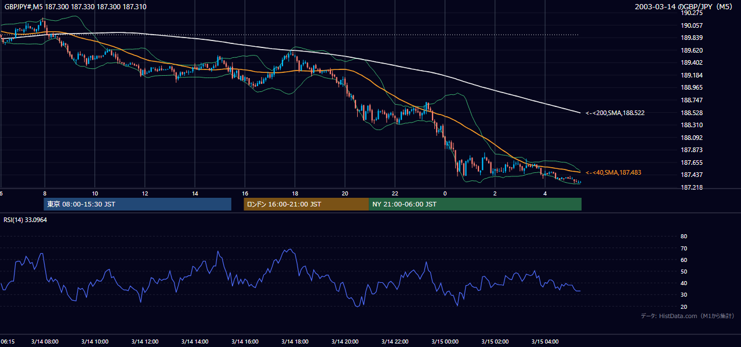Click hour tick 10 under the price chart
This screenshot has width=741, height=347.
point(95,193)
